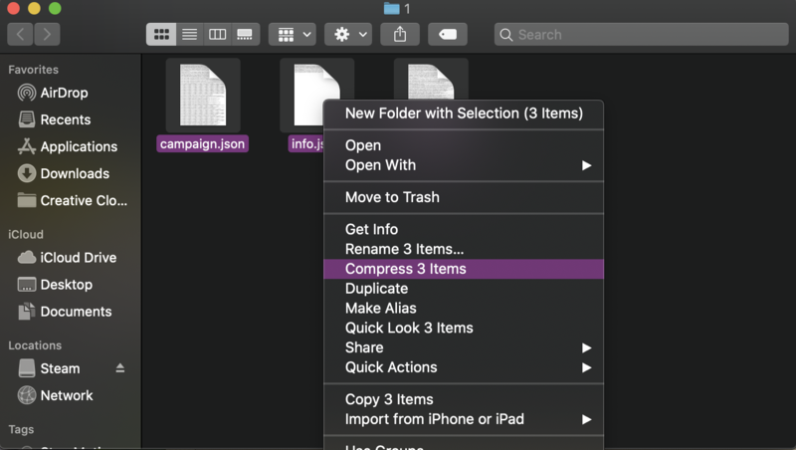Screen dimensions: 796x450
Task: Switch to list view
Action: [x=190, y=35]
